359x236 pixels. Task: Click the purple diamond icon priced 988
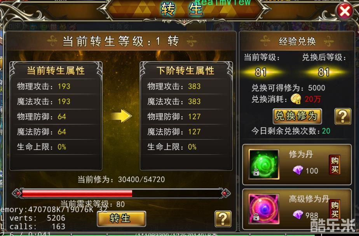(298, 215)
